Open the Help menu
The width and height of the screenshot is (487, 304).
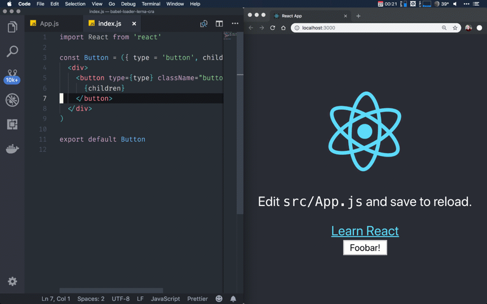tap(195, 4)
